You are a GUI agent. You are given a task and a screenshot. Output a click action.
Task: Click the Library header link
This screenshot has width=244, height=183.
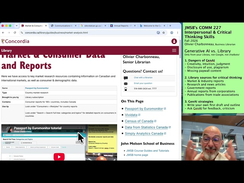click(6, 51)
